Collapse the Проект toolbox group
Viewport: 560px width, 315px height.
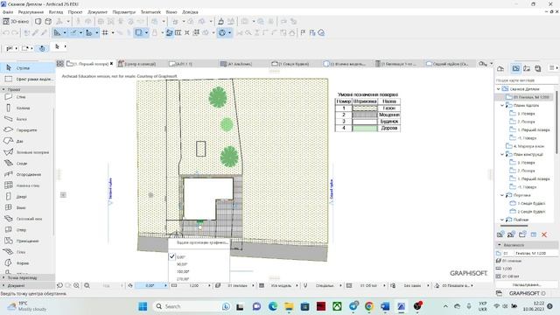(x=3, y=89)
